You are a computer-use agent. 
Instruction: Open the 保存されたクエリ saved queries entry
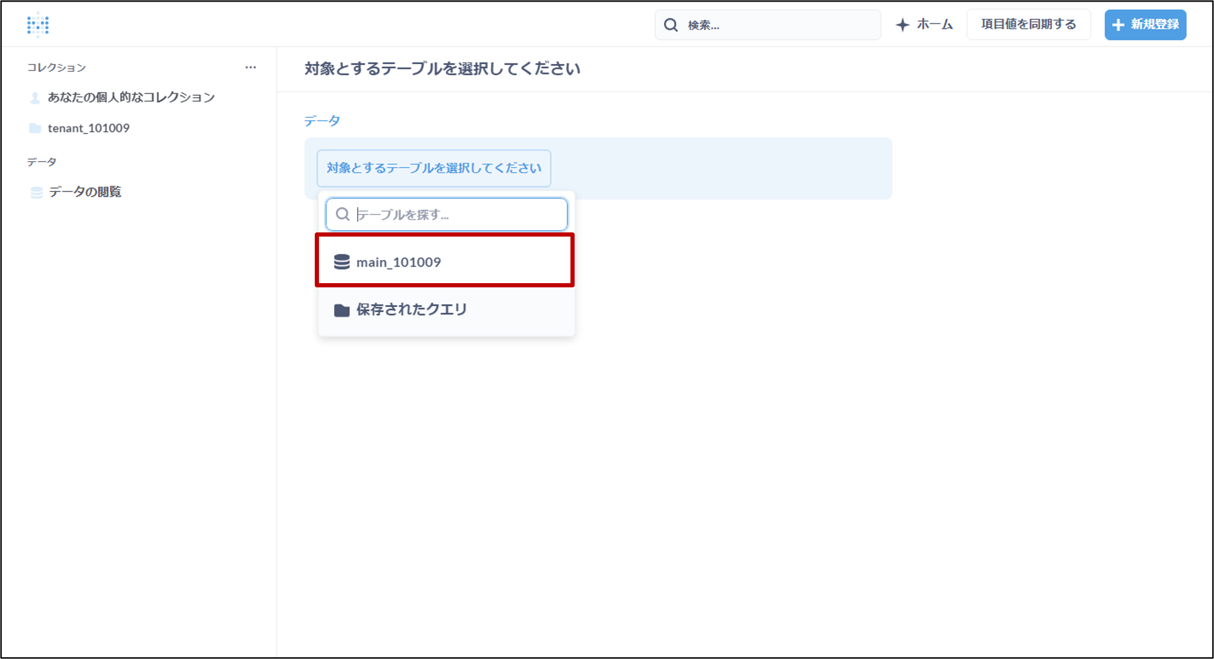point(411,309)
